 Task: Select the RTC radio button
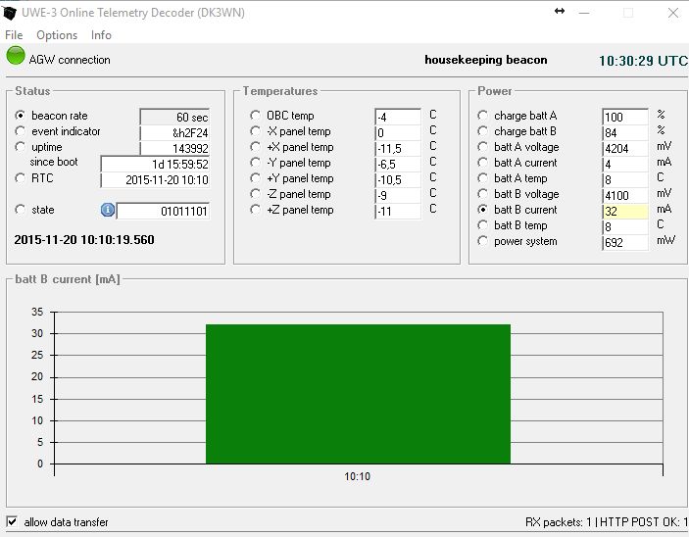coord(20,178)
